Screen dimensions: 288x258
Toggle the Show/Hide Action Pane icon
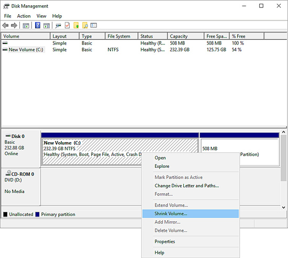[47, 26]
